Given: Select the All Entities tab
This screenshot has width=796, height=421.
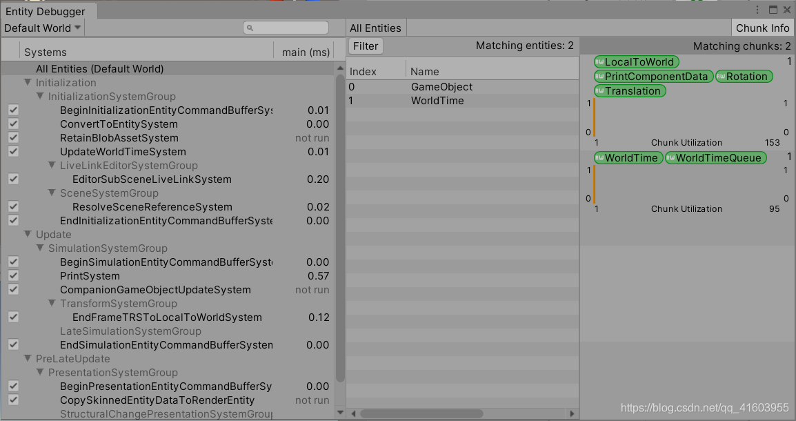Looking at the screenshot, I should (x=375, y=28).
